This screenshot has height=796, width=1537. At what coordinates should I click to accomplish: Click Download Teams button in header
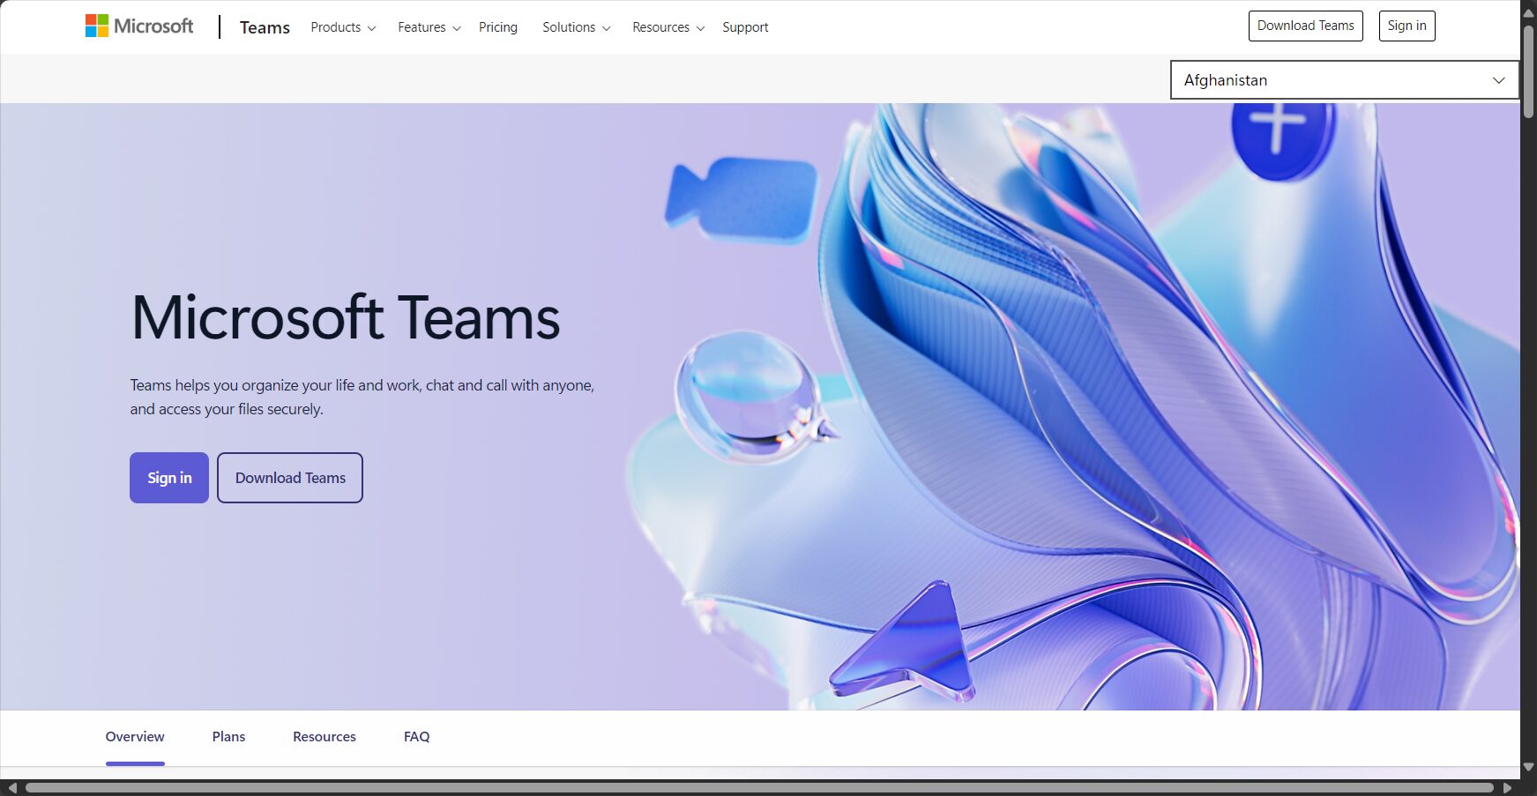pos(1305,26)
